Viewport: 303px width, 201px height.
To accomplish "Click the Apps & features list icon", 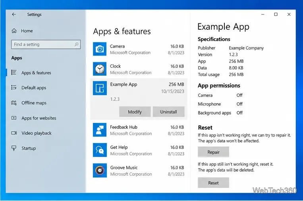I will (14, 72).
